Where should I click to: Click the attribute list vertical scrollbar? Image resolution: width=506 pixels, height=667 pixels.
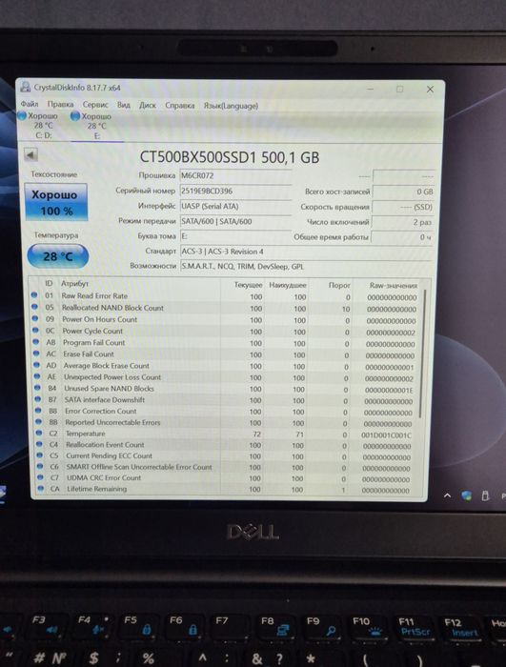422,354
